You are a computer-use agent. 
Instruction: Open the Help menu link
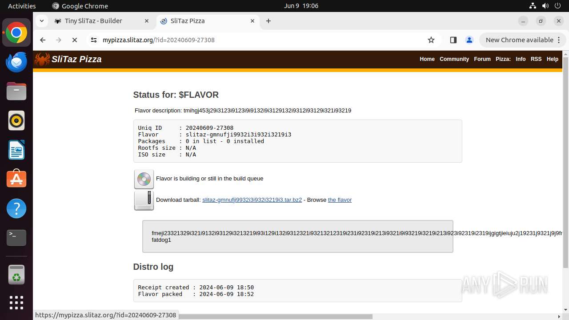tap(553, 59)
